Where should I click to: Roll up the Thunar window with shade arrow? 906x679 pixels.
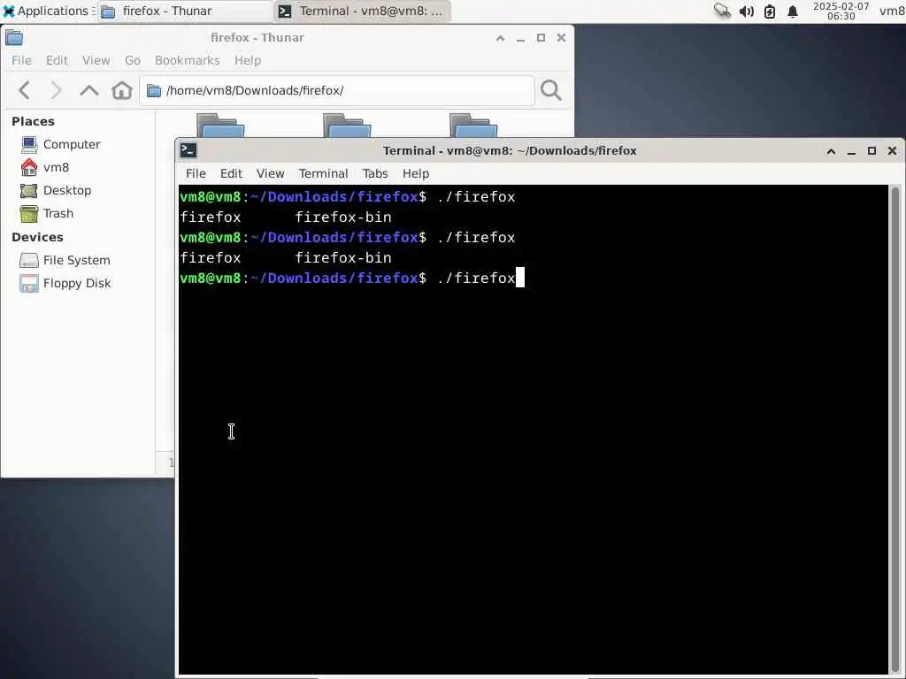pyautogui.click(x=501, y=38)
